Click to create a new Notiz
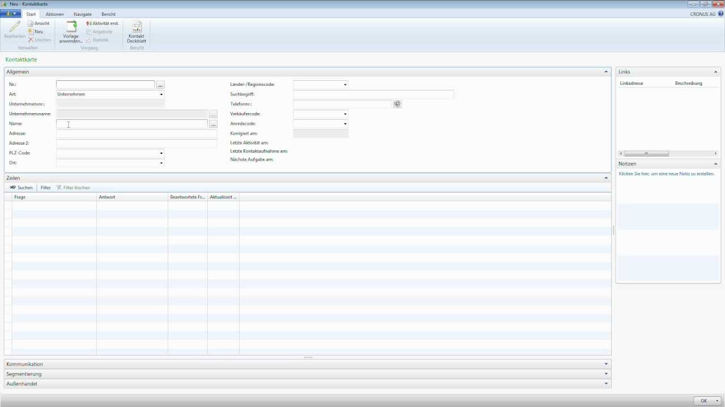The width and height of the screenshot is (725, 407). (667, 174)
